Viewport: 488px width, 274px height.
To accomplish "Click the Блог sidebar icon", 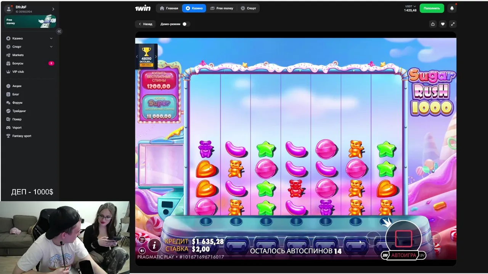I will (8, 94).
